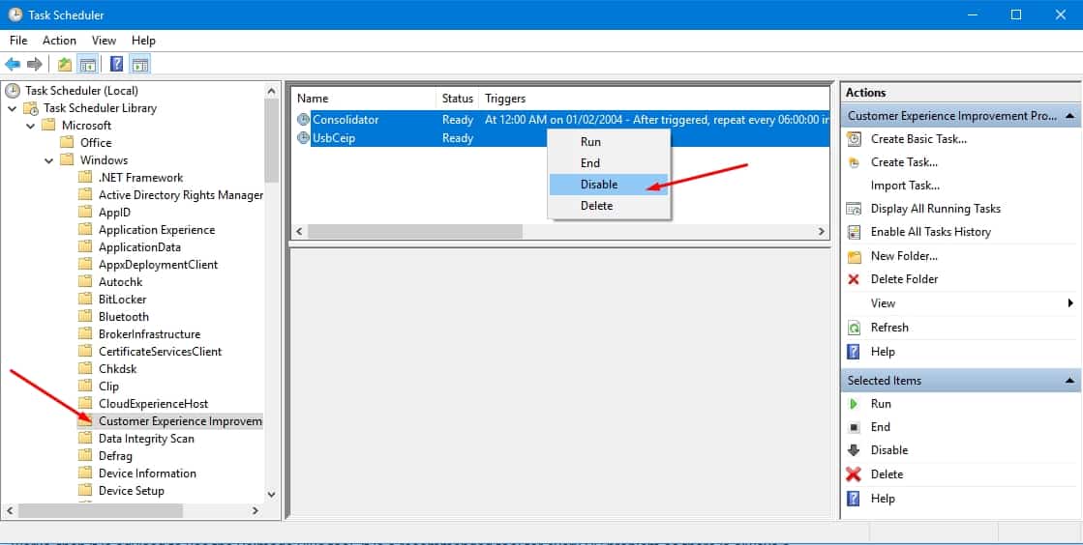Open the Action menu

pos(59,41)
